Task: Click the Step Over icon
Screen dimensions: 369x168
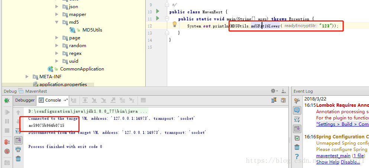Action: pos(85,101)
